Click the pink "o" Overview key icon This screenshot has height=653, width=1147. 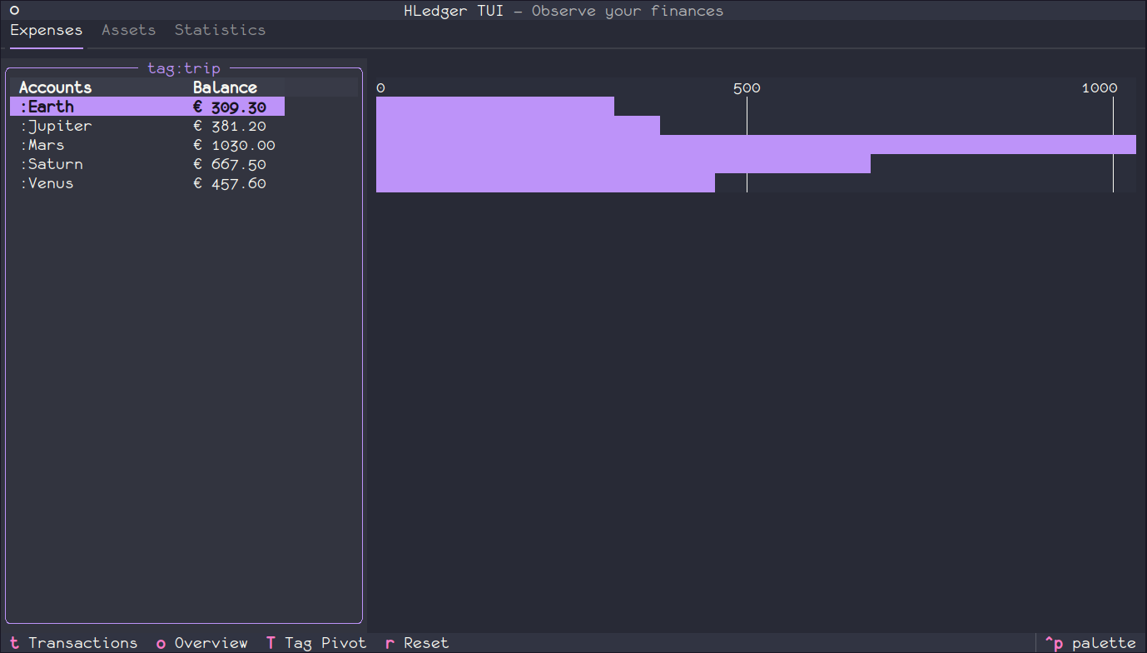160,642
